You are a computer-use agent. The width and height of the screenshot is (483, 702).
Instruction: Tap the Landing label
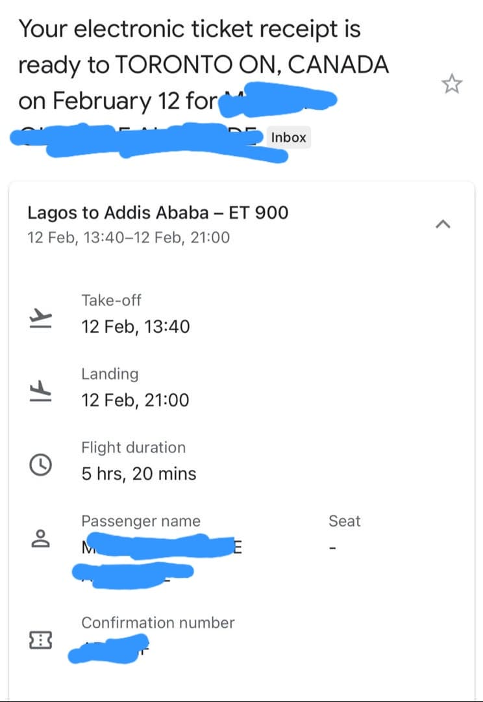coord(110,374)
